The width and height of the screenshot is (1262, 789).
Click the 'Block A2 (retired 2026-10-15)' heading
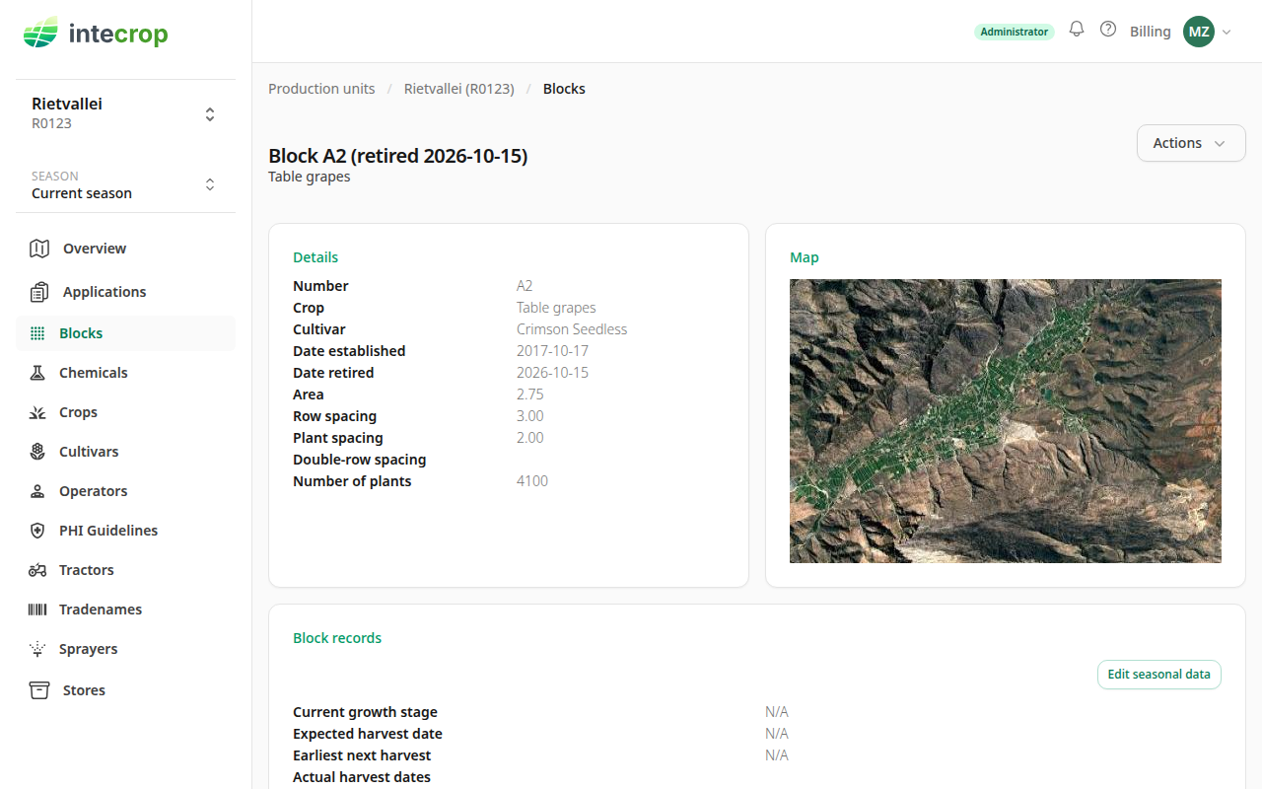coord(398,156)
